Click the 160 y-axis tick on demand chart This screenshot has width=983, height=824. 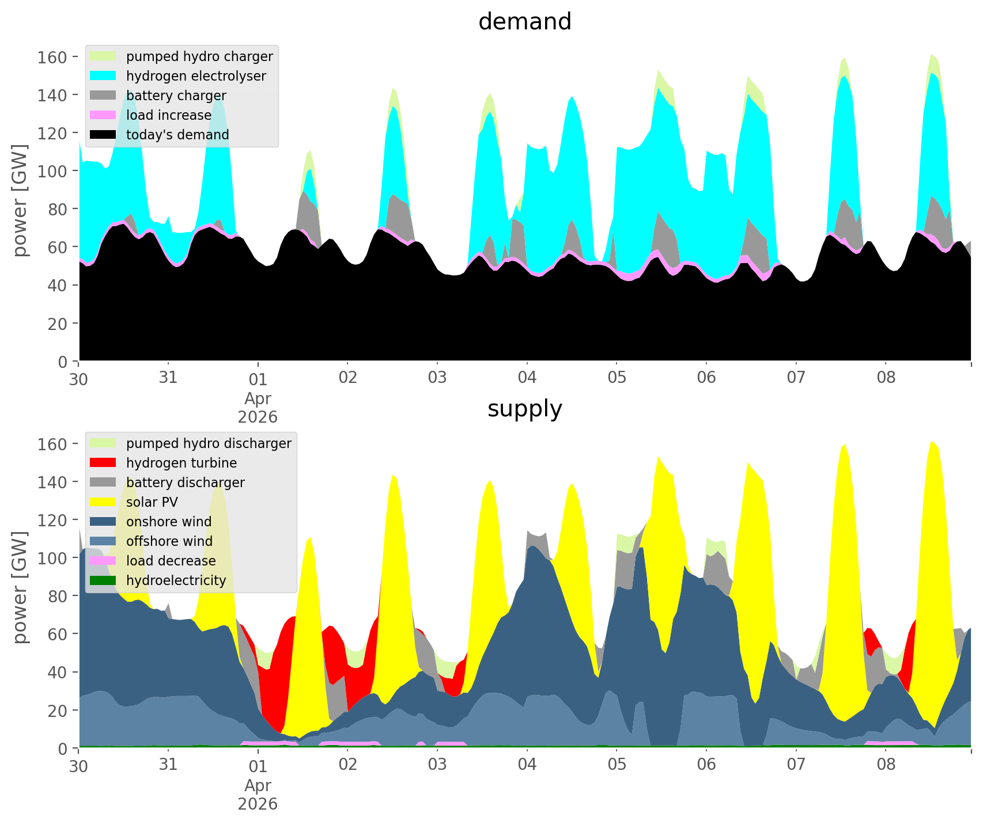[52, 57]
